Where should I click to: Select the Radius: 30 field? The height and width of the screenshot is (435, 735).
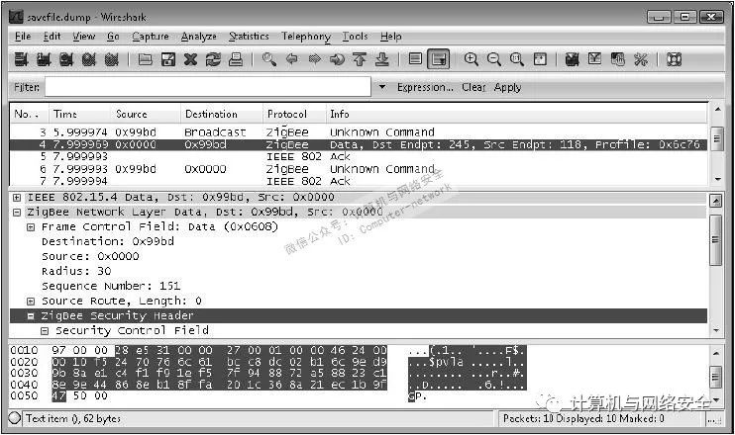(76, 271)
